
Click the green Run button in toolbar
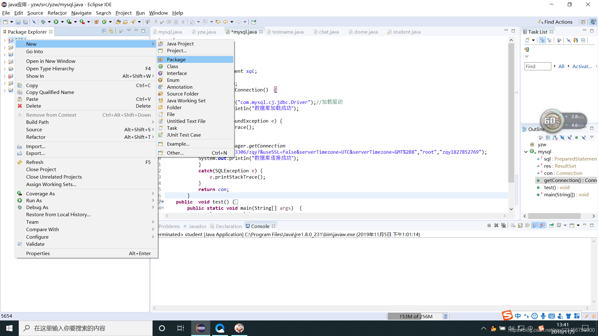point(56,22)
